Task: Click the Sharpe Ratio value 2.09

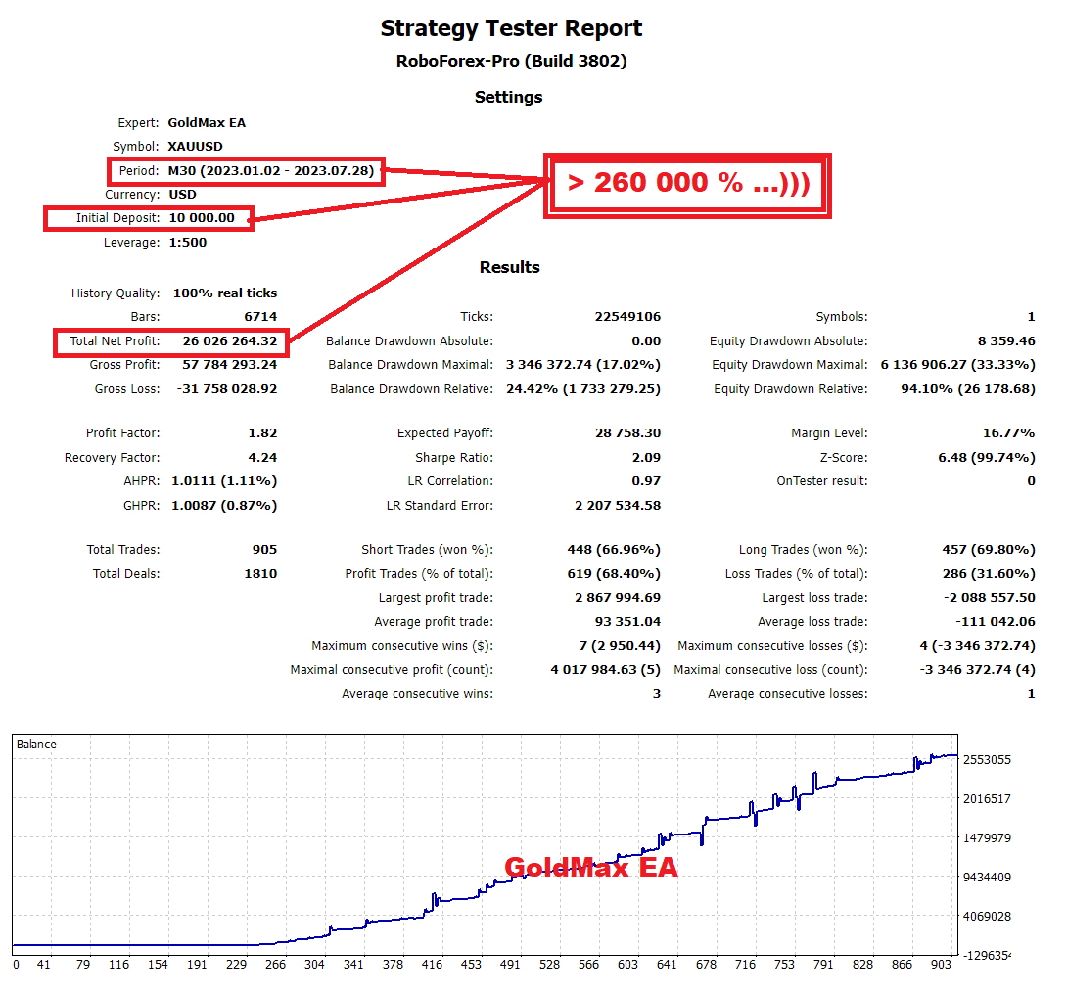Action: 646,458
